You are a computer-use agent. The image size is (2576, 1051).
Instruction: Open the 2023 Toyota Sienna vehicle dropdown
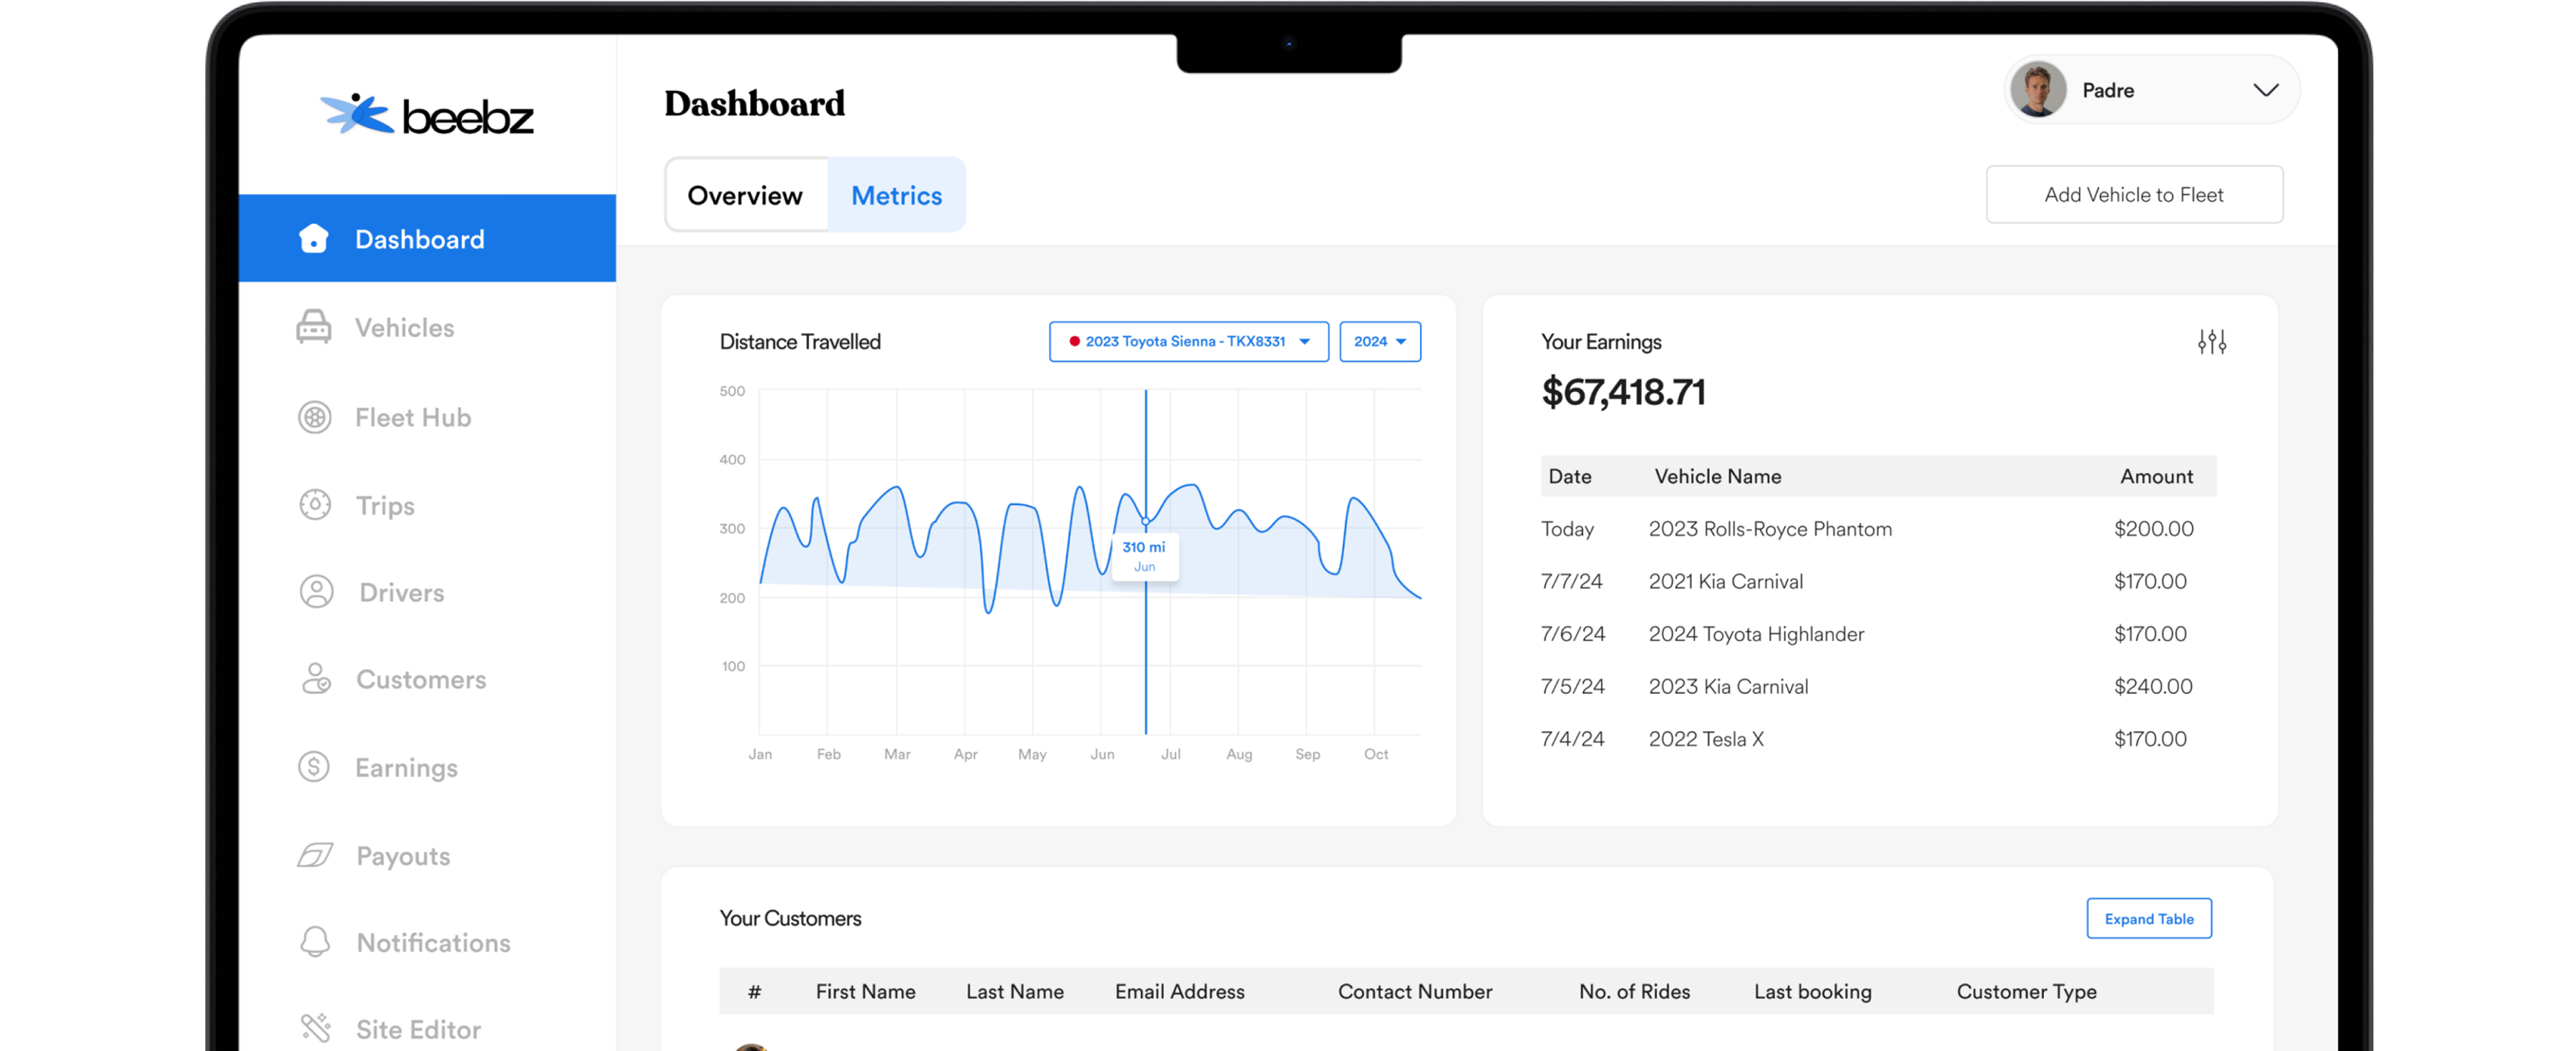click(1188, 342)
